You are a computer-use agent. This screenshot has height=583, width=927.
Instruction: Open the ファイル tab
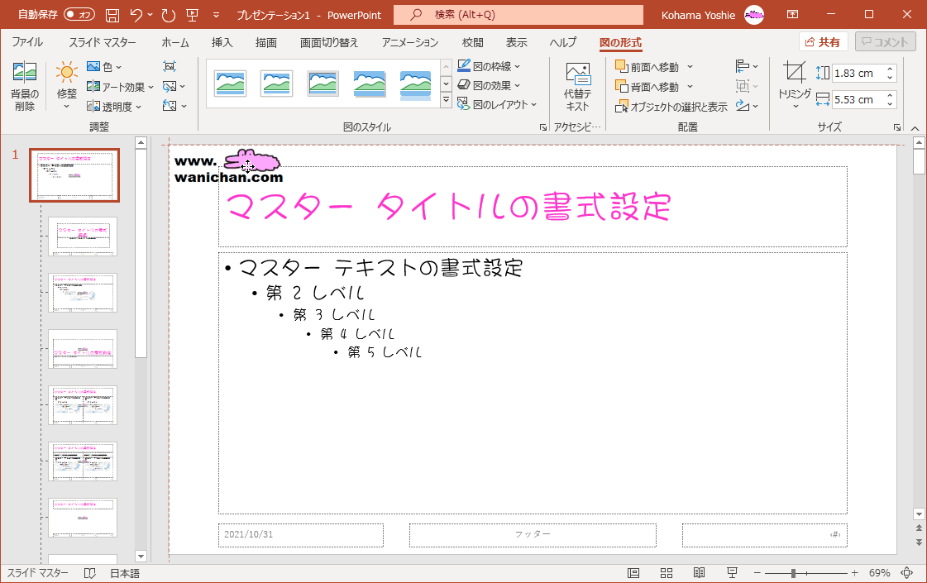click(x=27, y=42)
